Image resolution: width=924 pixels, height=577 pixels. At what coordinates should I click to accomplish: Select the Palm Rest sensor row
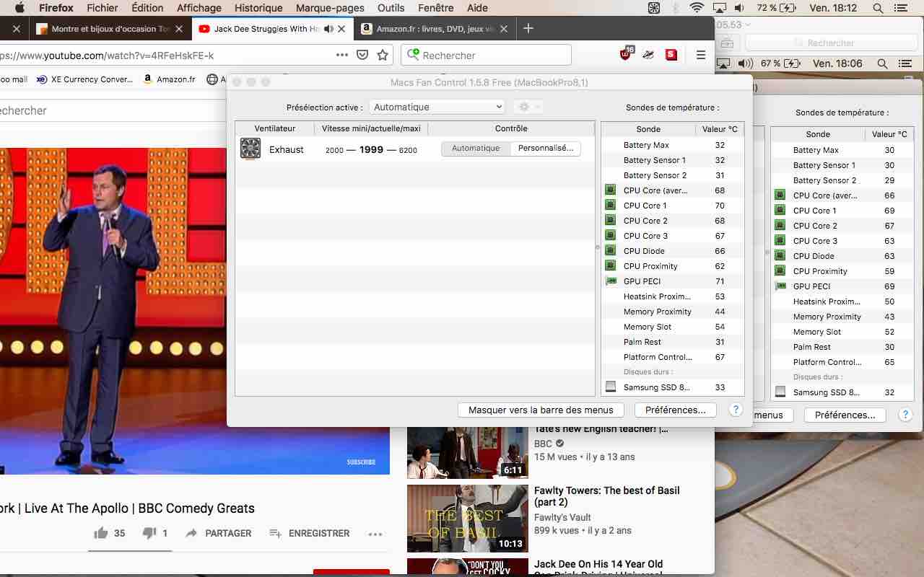[673, 342]
